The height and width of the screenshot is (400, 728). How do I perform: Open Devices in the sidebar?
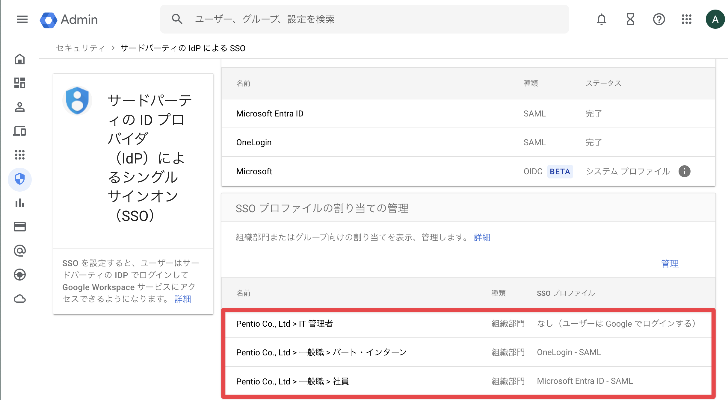20,131
